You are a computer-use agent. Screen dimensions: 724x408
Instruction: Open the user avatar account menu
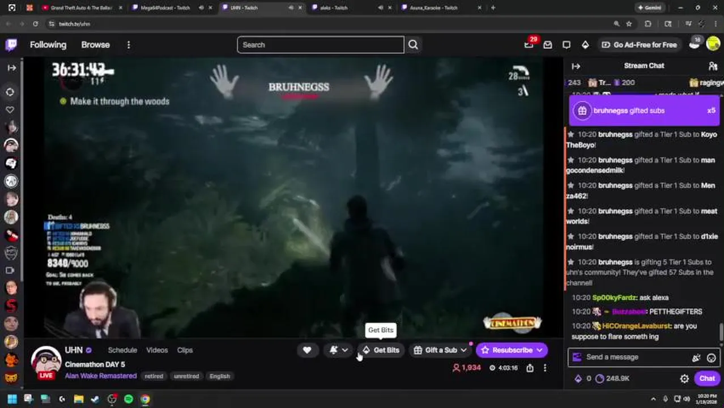coord(713,44)
